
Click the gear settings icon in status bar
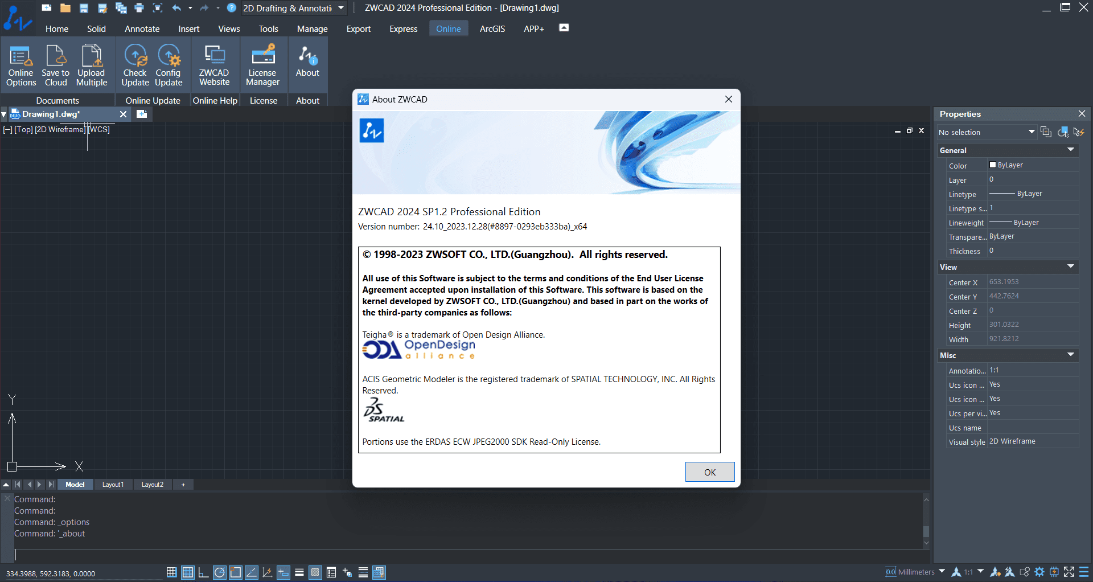point(1040,572)
